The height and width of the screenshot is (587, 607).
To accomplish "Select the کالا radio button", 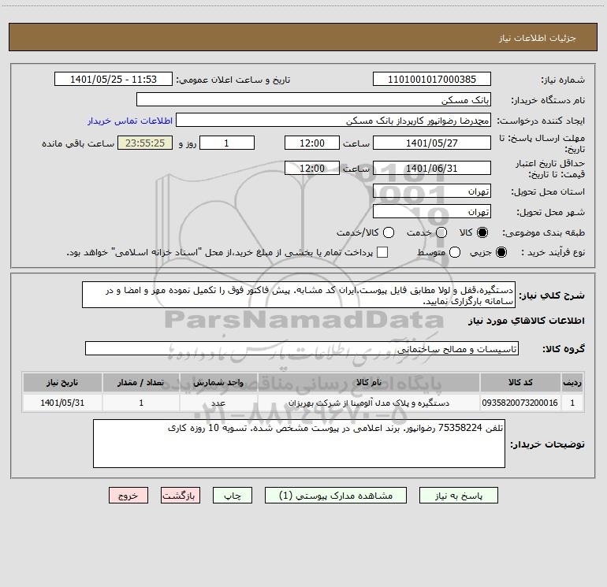I will pos(482,232).
